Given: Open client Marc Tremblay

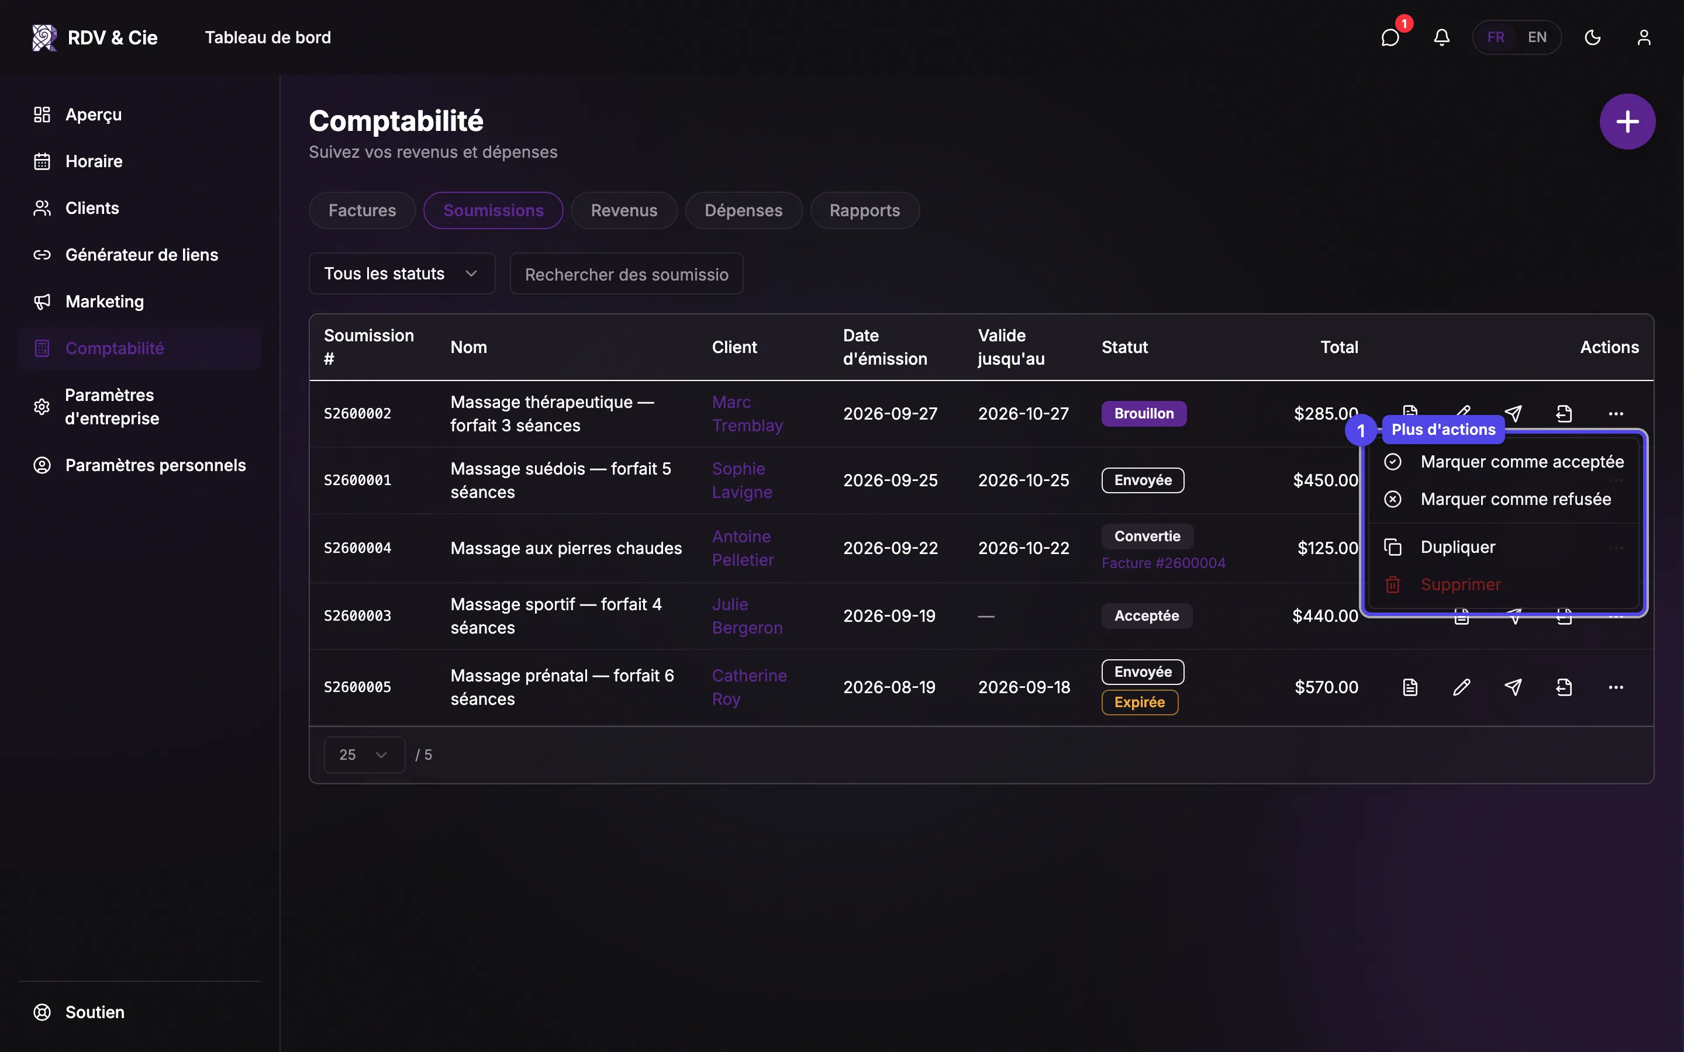Looking at the screenshot, I should 747,413.
